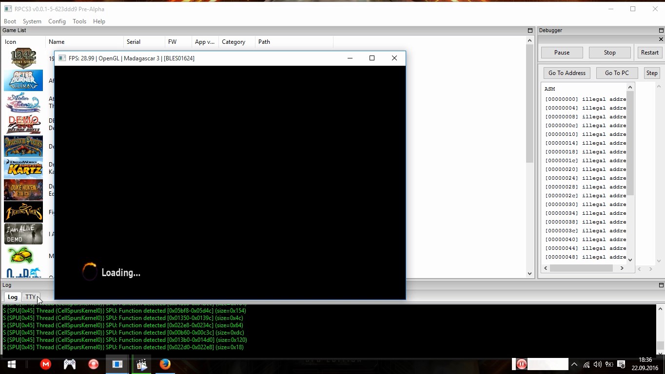
Task: Select the 1942 Joint Strike game icon
Action: coord(23,58)
